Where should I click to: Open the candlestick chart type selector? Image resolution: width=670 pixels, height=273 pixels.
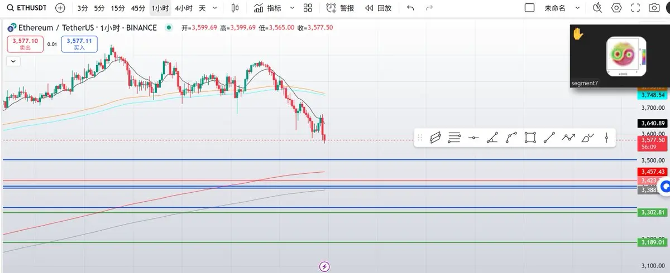(235, 8)
